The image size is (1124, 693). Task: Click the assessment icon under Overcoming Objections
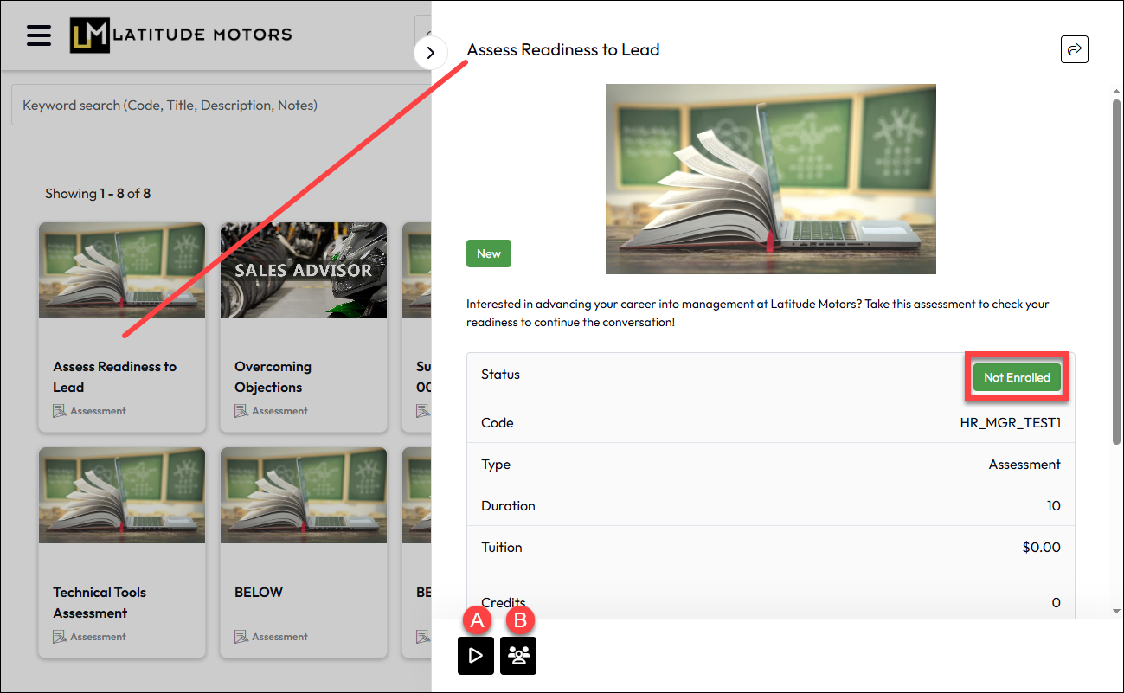(241, 411)
